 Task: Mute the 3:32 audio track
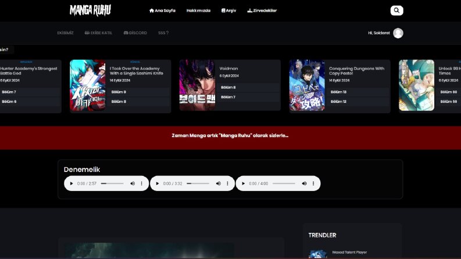coord(218,184)
